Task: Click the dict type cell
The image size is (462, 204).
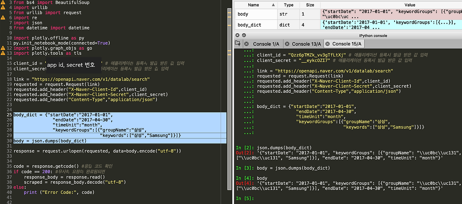Action: 289,25
